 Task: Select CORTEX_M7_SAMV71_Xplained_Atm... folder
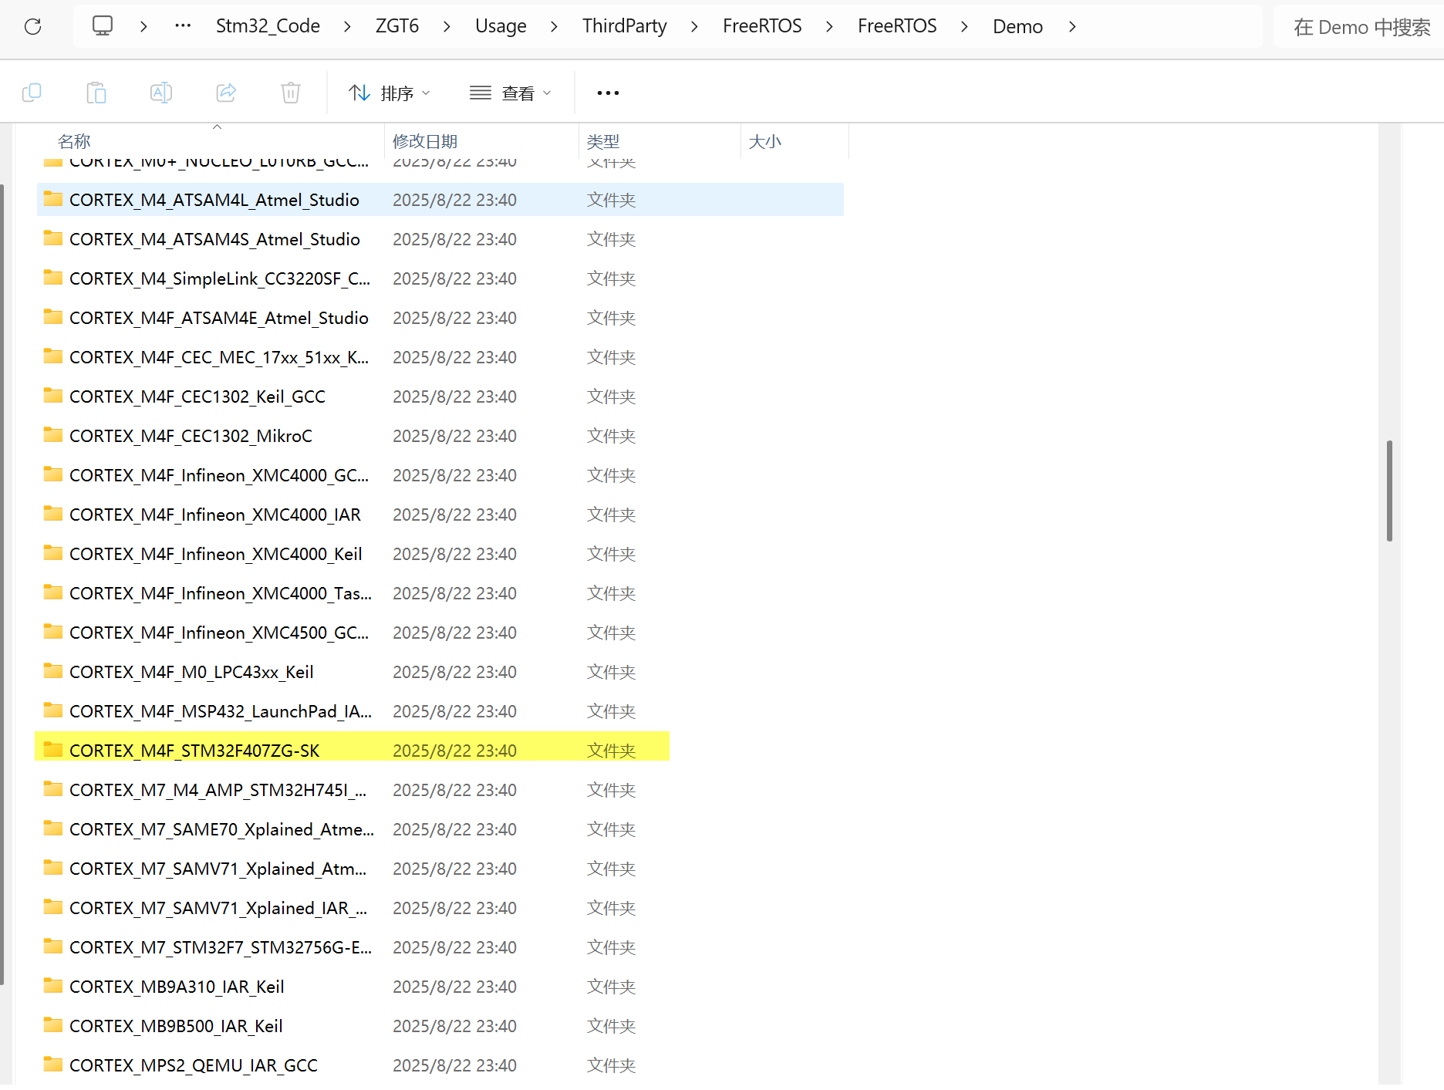coord(440,869)
